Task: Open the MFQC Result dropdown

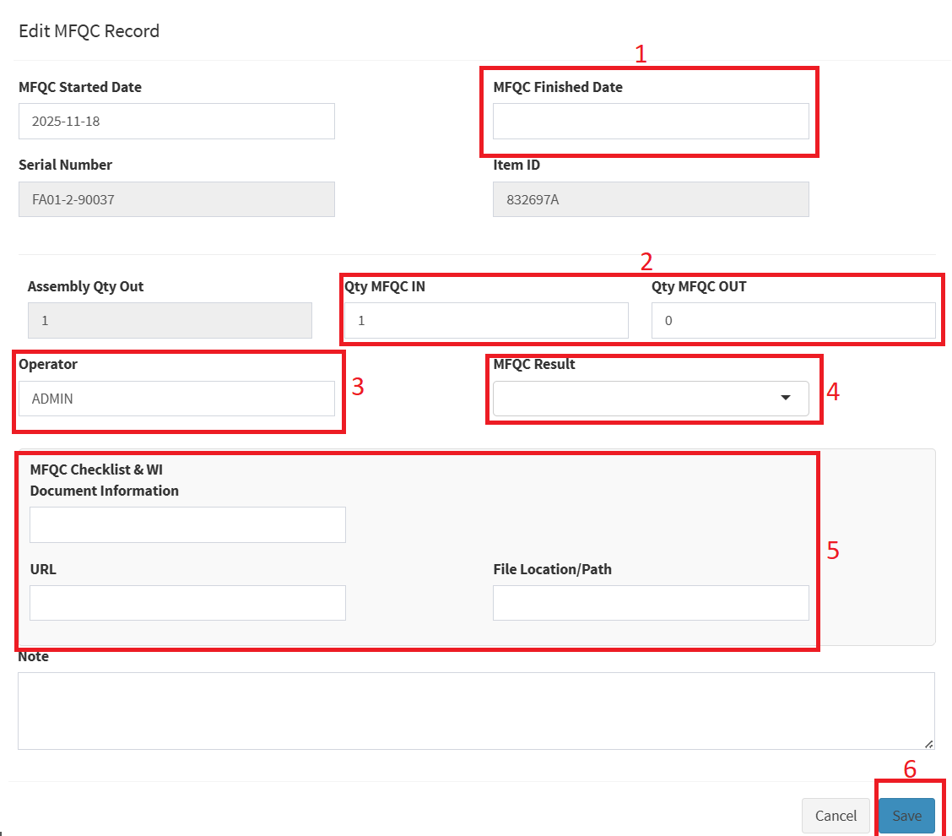Action: point(651,399)
